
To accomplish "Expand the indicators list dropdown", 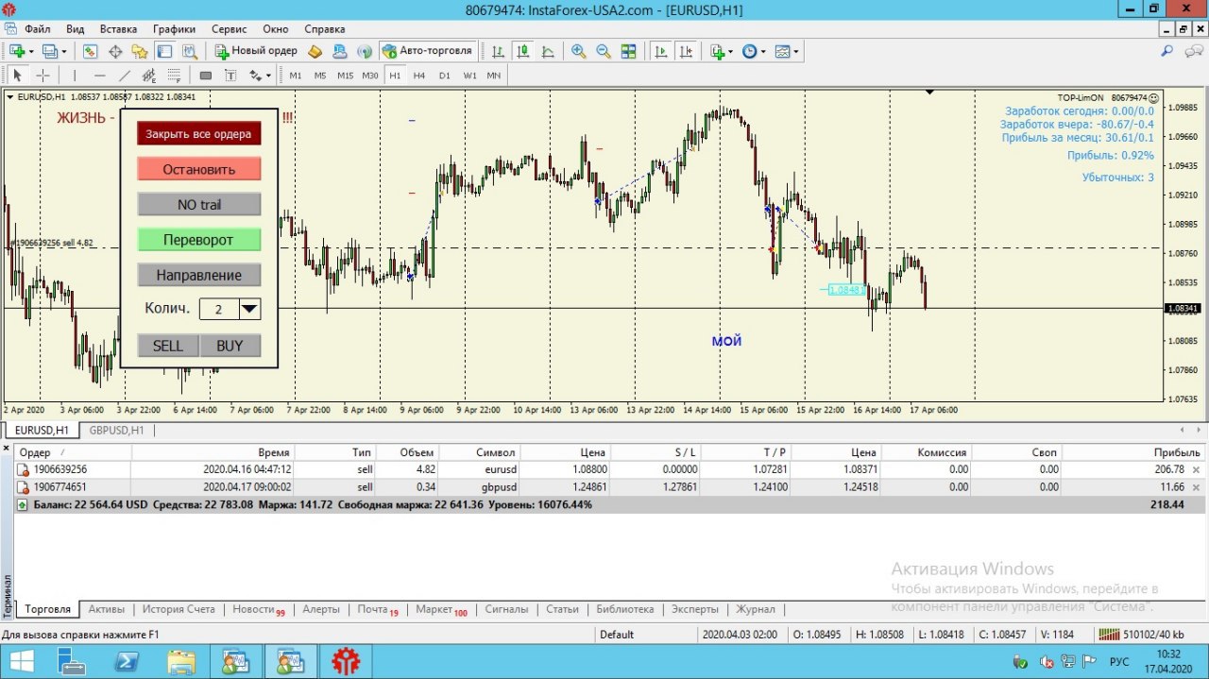I will click(x=731, y=51).
